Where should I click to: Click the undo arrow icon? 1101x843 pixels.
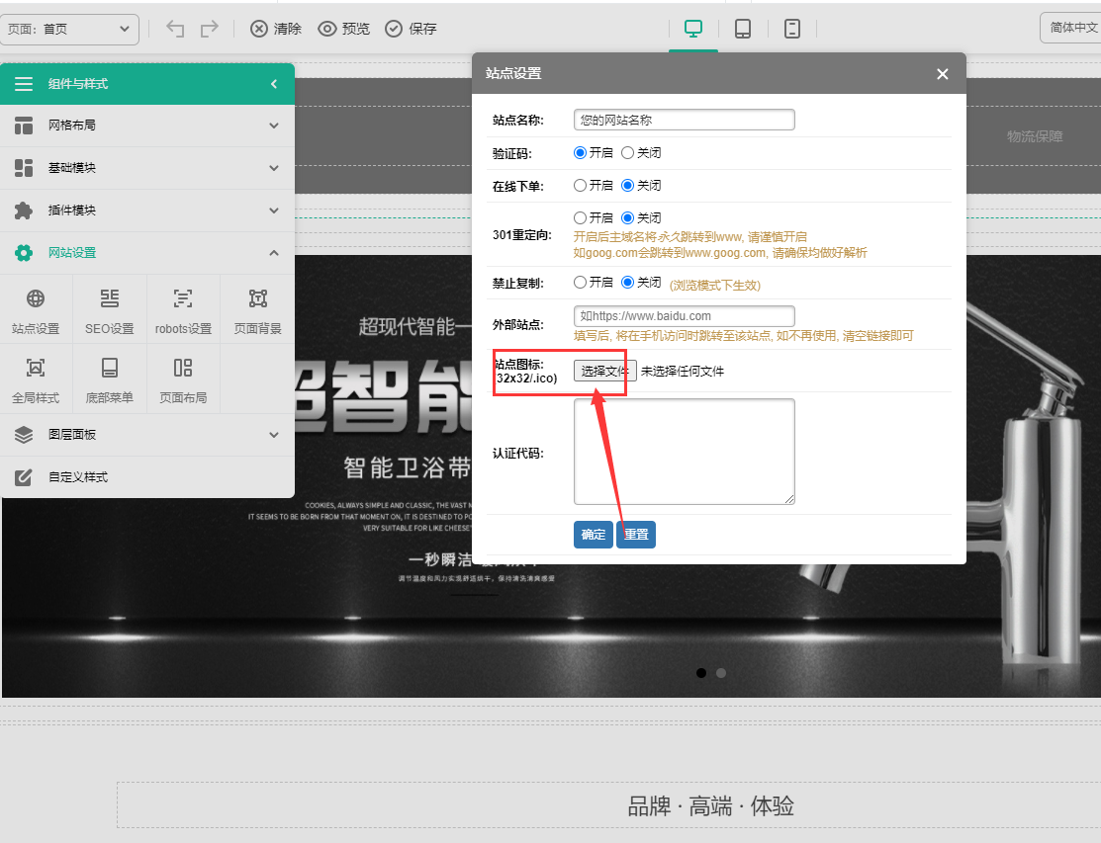click(x=175, y=29)
